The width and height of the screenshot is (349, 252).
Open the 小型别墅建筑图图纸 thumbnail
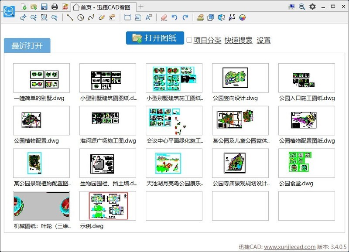[x=108, y=78]
